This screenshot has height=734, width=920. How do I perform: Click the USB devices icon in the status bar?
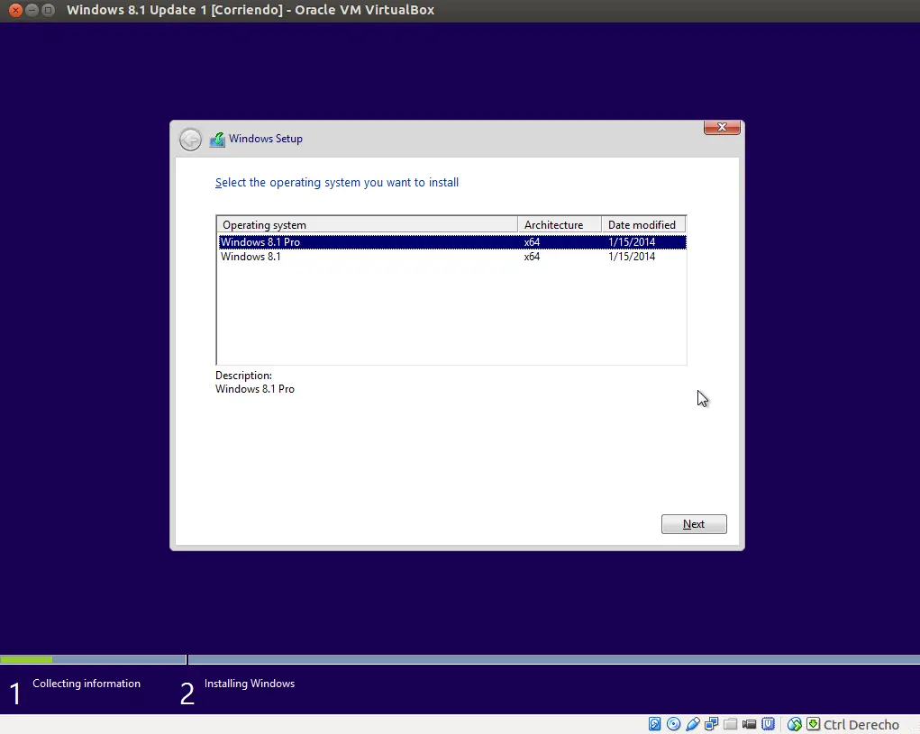click(692, 724)
